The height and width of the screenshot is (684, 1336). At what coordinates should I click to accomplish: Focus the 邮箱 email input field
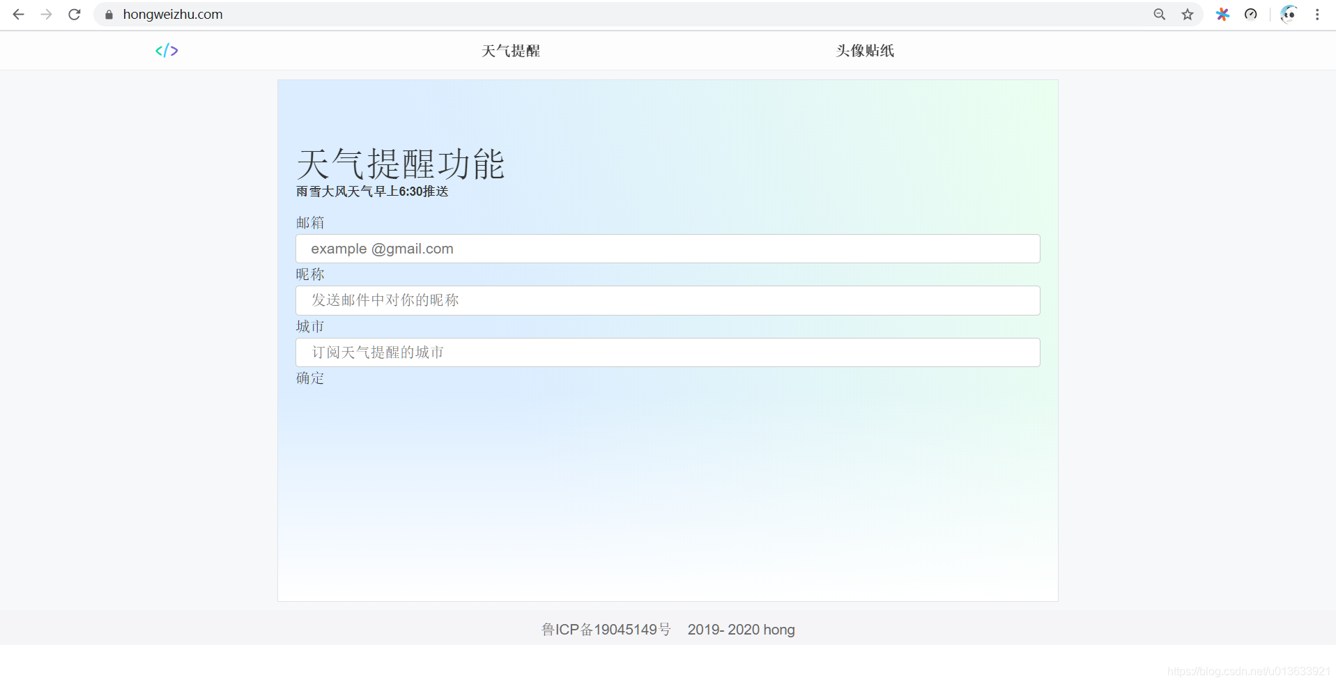click(668, 249)
